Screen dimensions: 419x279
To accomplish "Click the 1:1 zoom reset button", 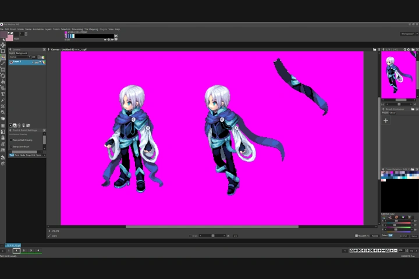I will (x=235, y=236).
